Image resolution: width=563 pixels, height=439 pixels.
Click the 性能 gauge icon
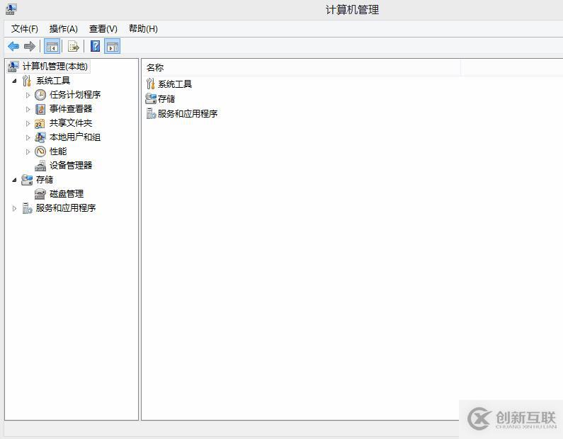click(x=40, y=152)
